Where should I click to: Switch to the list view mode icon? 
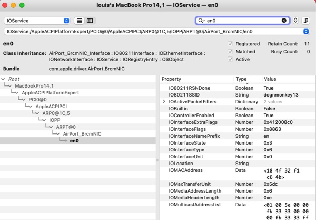80,21
